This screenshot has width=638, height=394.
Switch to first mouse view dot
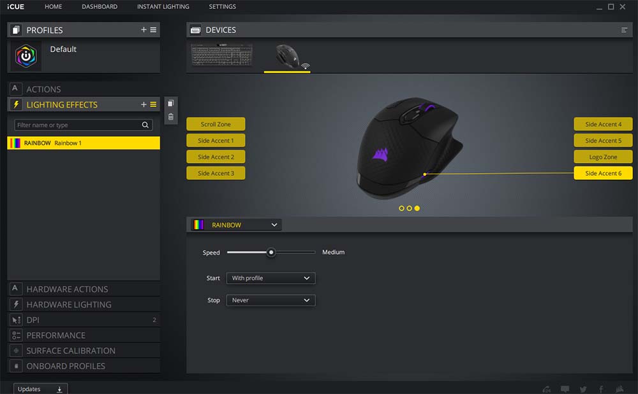tap(401, 208)
